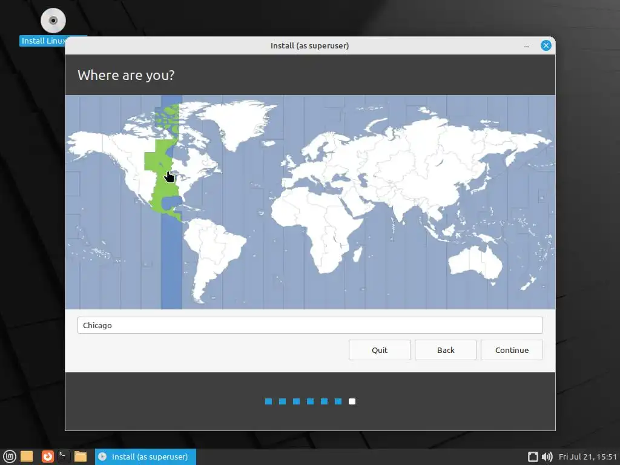Screen dimensions: 620x465
Task: Open the Linux Mint start menu
Action: tap(10, 457)
